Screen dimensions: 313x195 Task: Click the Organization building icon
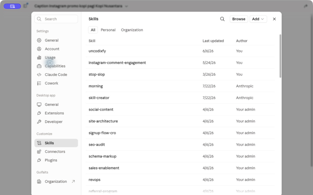pos(39,181)
